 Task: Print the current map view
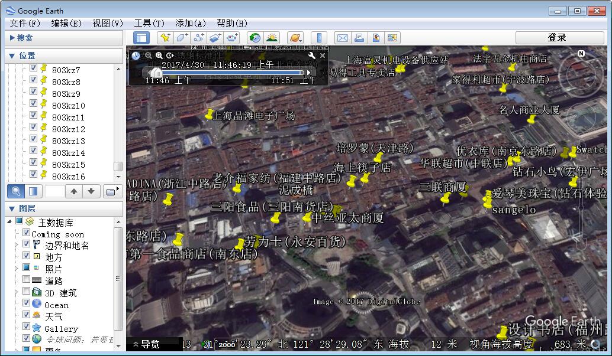tap(359, 38)
